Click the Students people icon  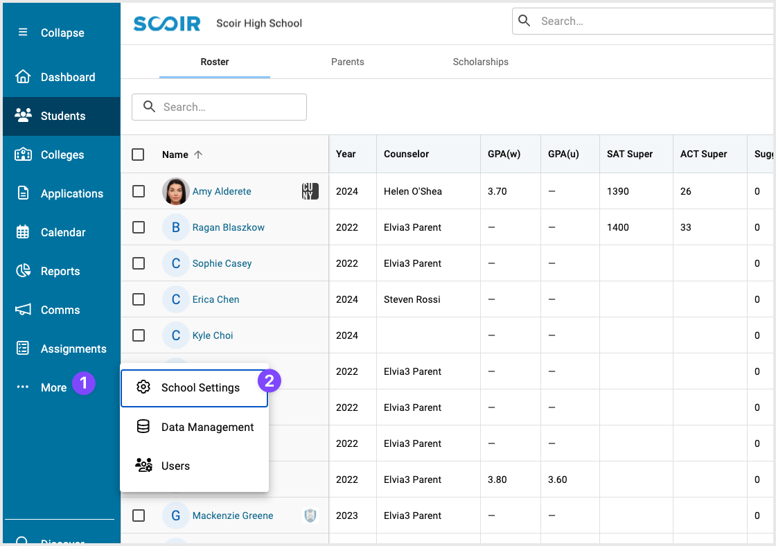pyautogui.click(x=23, y=115)
